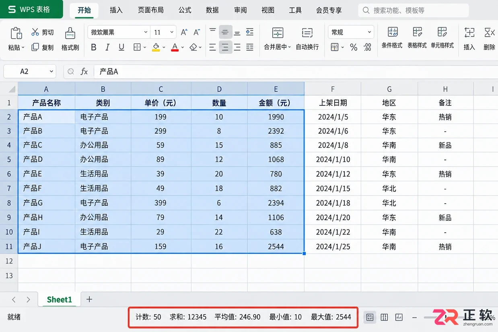Click the Cut (剪切) scissors icon
Viewport: 498px width, 332px height.
point(35,32)
